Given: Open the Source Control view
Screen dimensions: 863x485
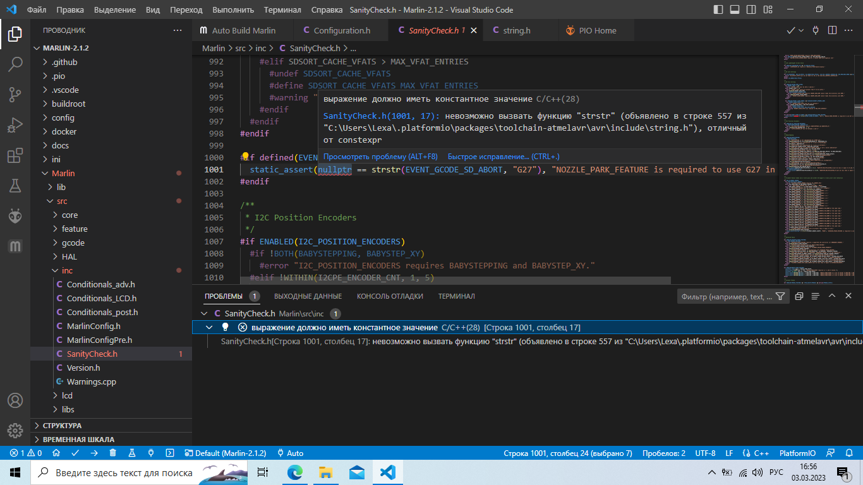Looking at the screenshot, I should [15, 95].
